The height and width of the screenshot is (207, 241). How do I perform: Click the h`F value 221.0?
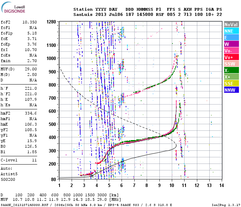pos(31,88)
